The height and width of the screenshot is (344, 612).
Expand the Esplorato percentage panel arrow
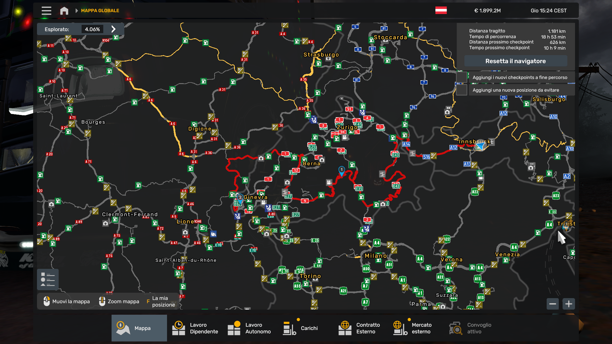[113, 29]
